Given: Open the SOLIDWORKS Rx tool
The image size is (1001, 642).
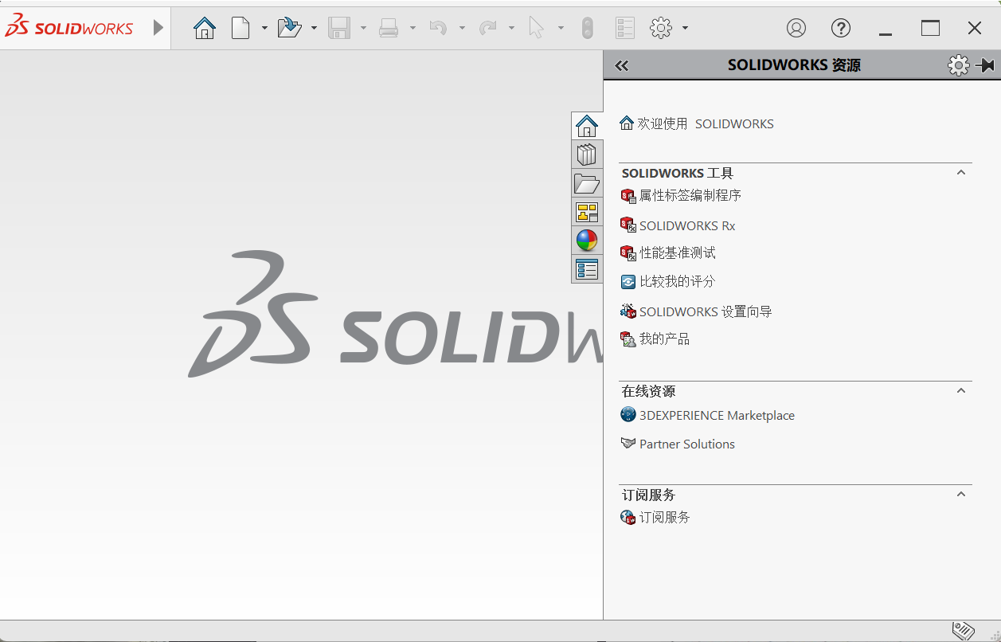Looking at the screenshot, I should click(x=678, y=225).
